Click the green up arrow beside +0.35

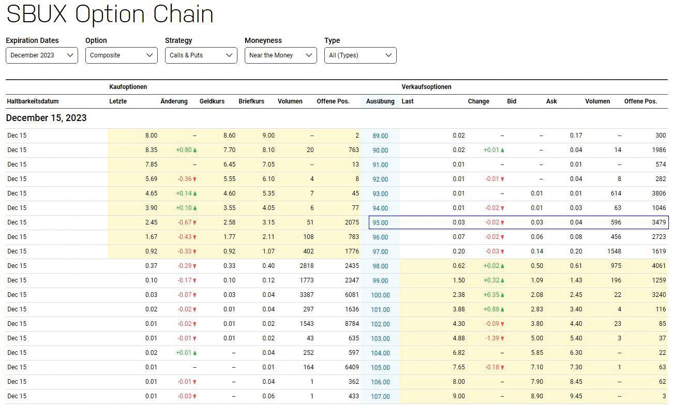point(502,295)
